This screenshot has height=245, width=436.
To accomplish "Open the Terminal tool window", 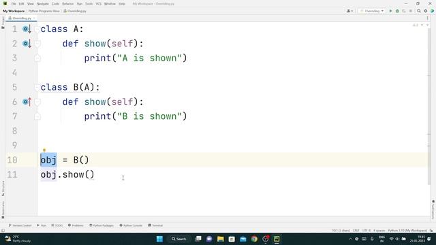I will pyautogui.click(x=155, y=225).
